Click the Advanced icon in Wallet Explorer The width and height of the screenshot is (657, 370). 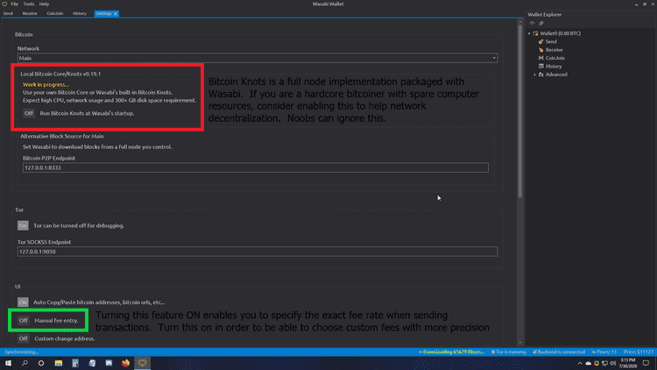pos(541,75)
